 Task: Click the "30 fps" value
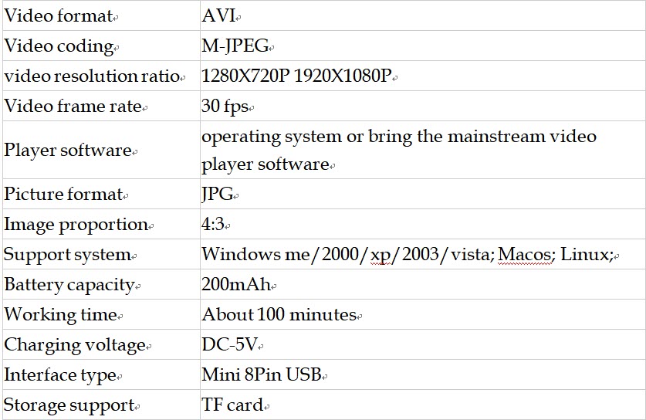(225, 107)
